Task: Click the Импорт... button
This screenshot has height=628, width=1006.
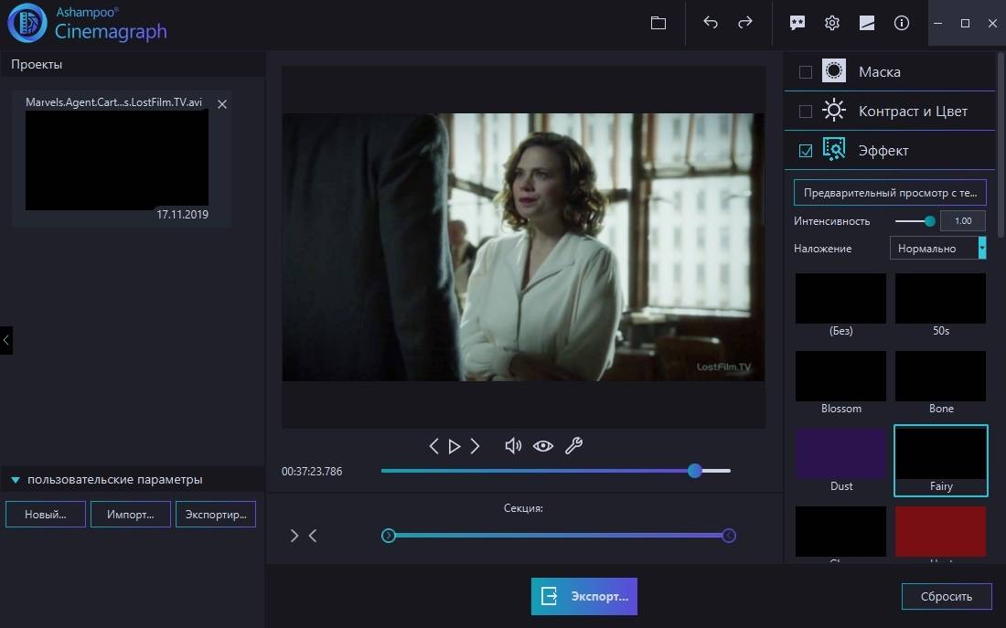Action: pos(130,515)
